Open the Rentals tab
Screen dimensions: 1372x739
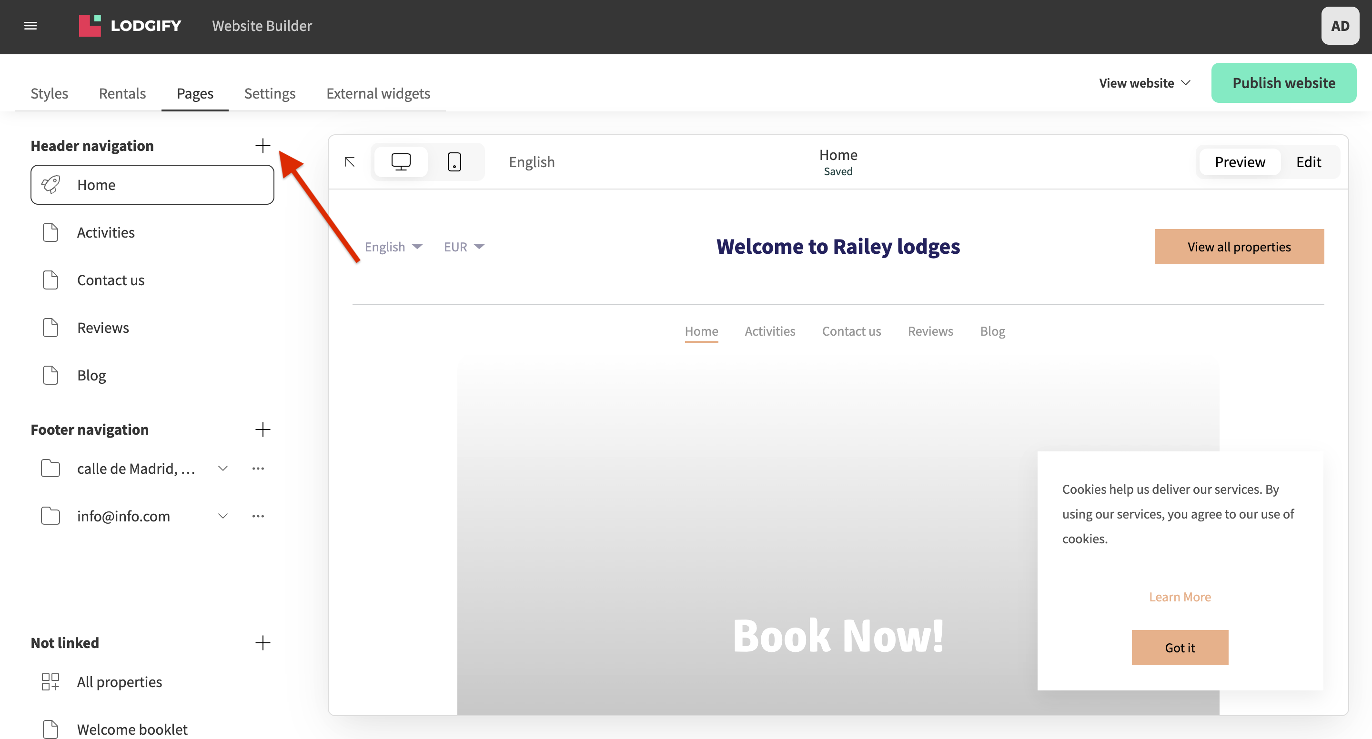click(122, 93)
